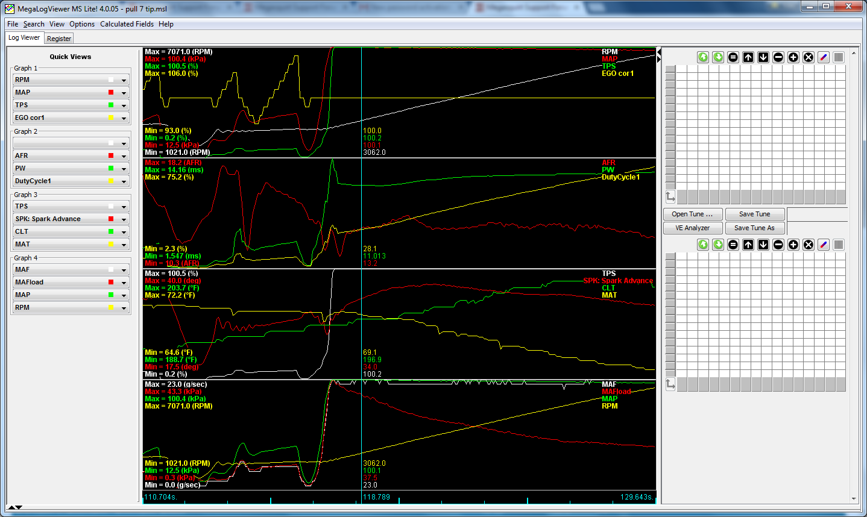
Task: Open the View menu
Action: pyautogui.click(x=57, y=24)
